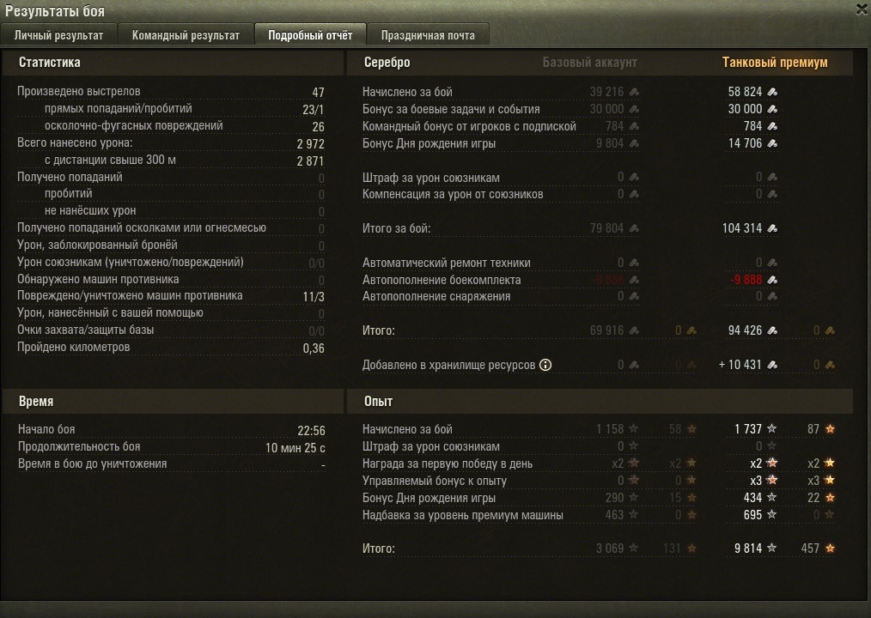Image resolution: width=871 pixels, height=618 pixels.
Task: Click silver icon beside +10 431 resources
Action: click(x=772, y=365)
